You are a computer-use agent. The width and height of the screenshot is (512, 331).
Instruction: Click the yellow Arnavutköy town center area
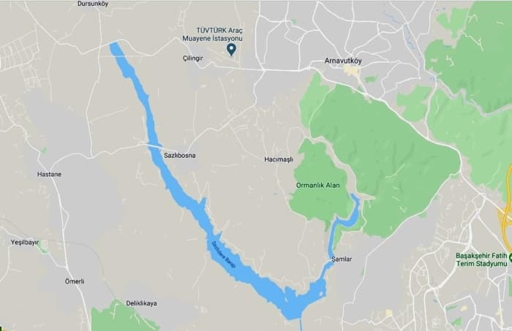pos(352,70)
